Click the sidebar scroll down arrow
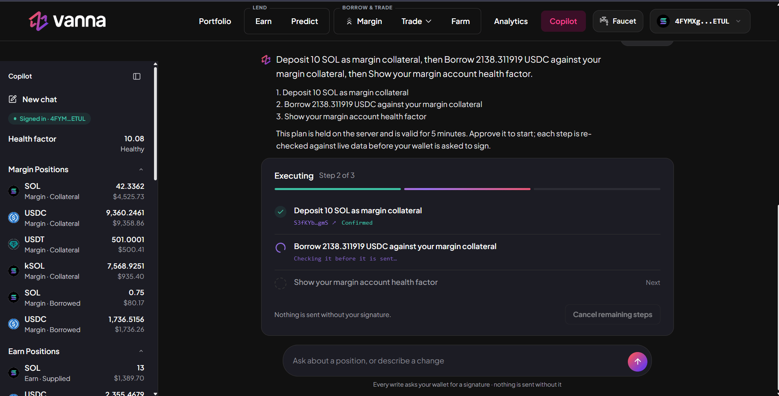This screenshot has height=396, width=779. pos(155,394)
